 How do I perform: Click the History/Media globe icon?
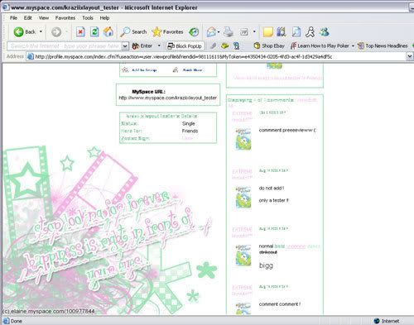click(x=194, y=32)
